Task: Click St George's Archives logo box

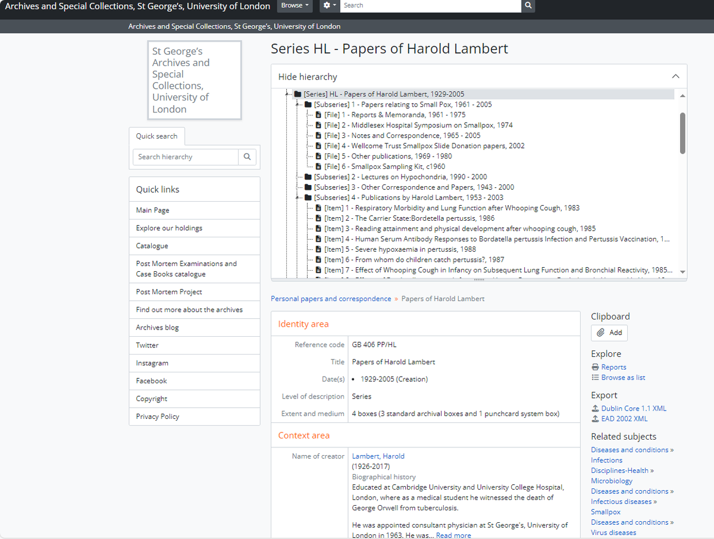Action: pyautogui.click(x=195, y=80)
